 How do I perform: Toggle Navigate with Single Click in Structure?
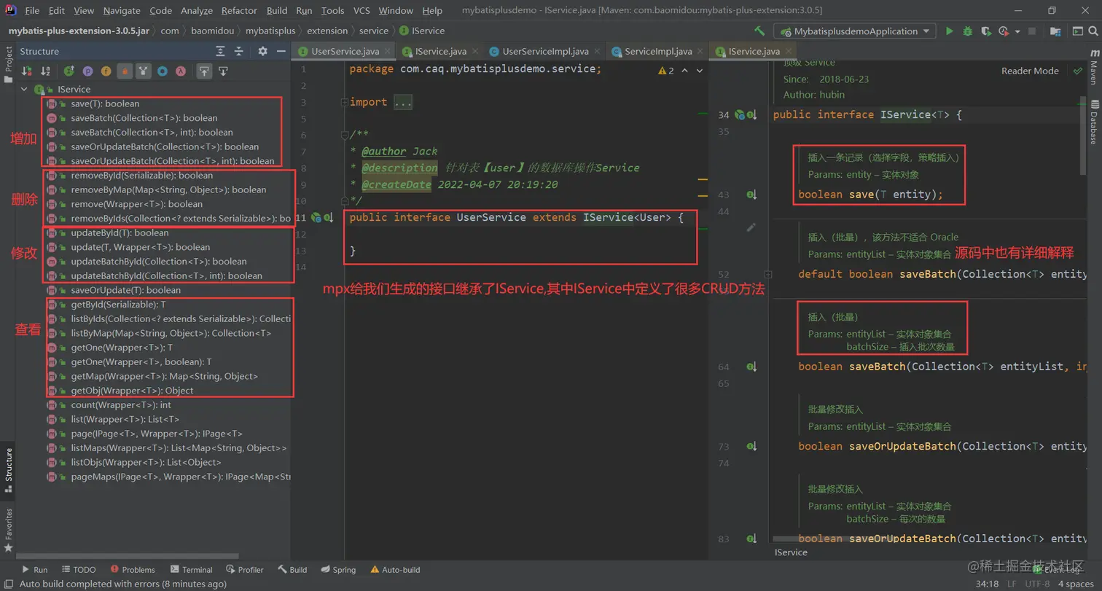(205, 71)
